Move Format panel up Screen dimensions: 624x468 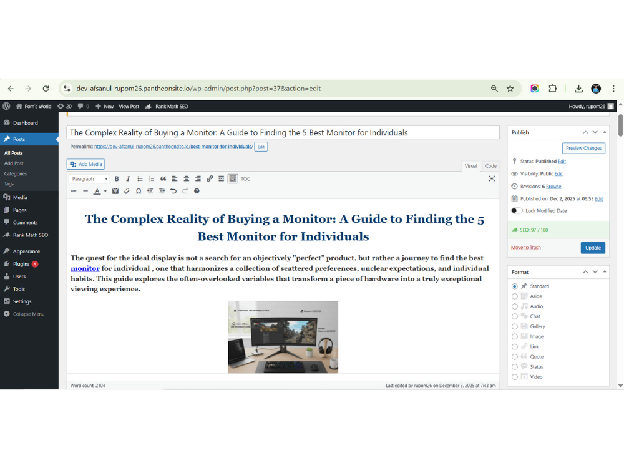click(x=585, y=272)
